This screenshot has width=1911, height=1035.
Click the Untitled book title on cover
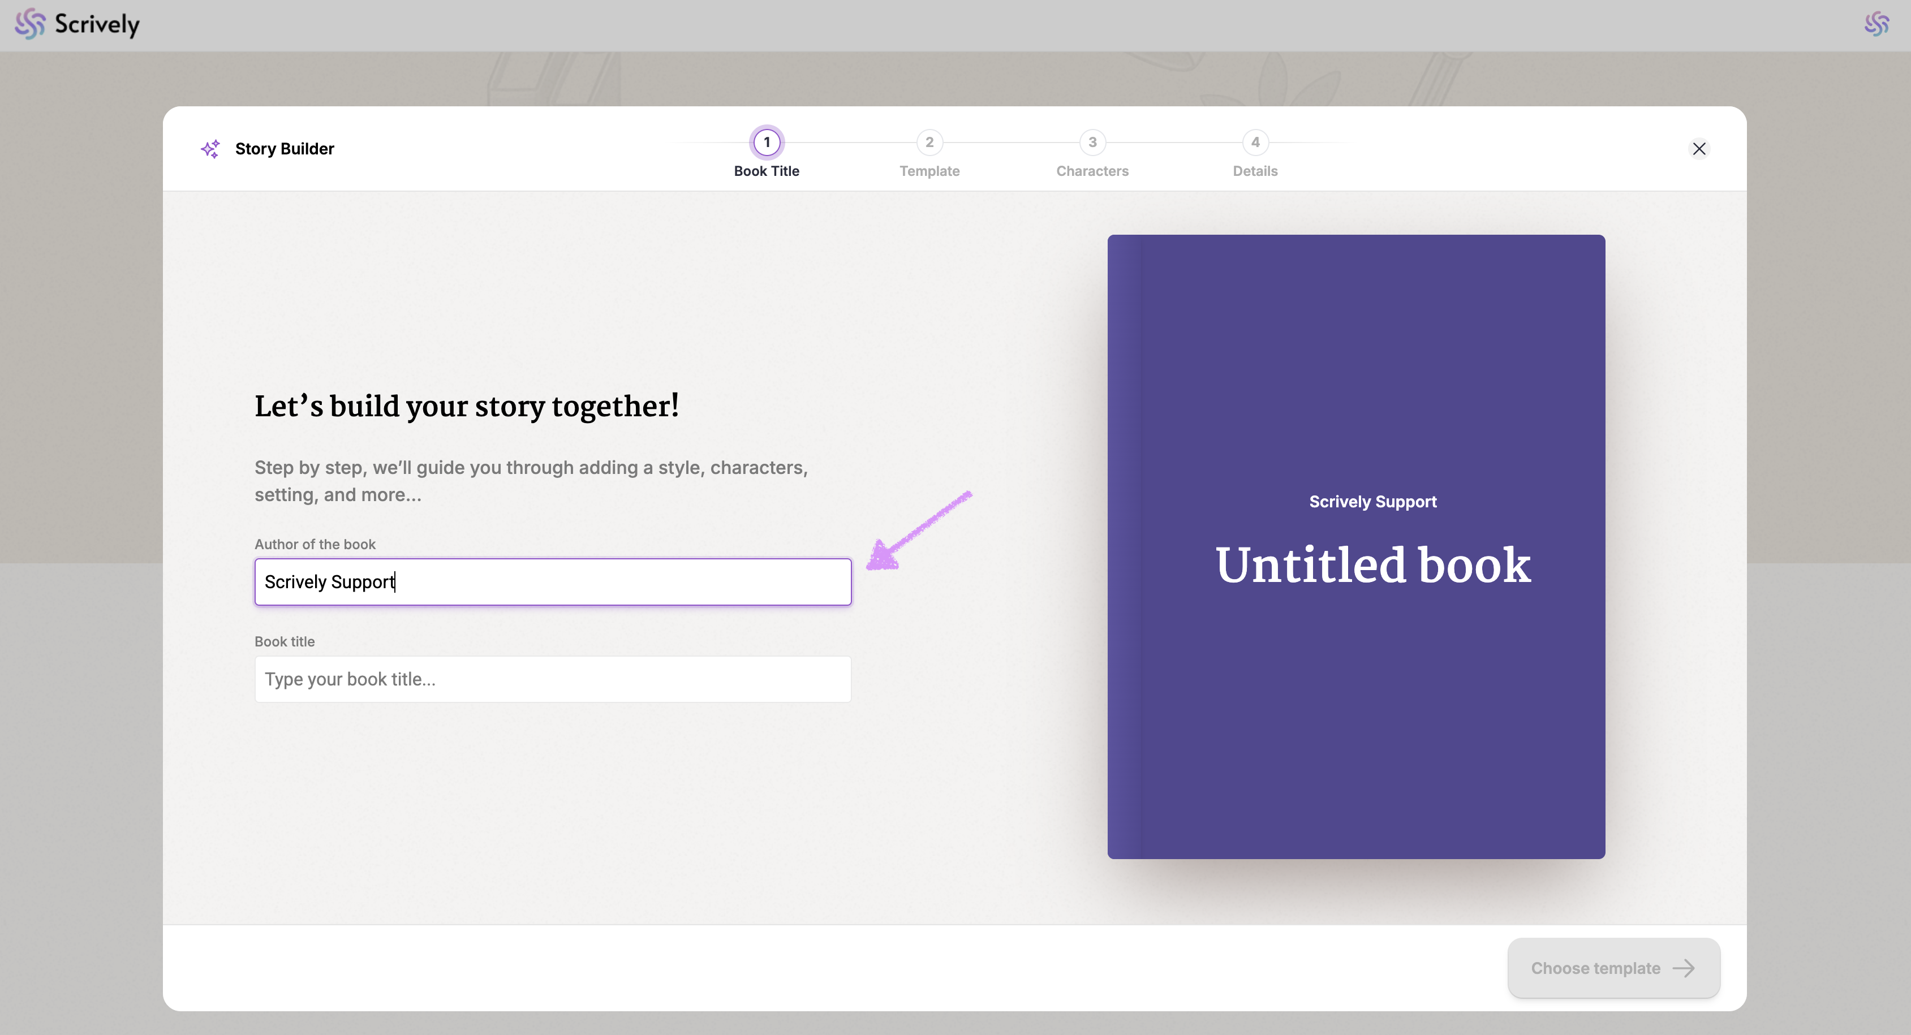(1372, 565)
